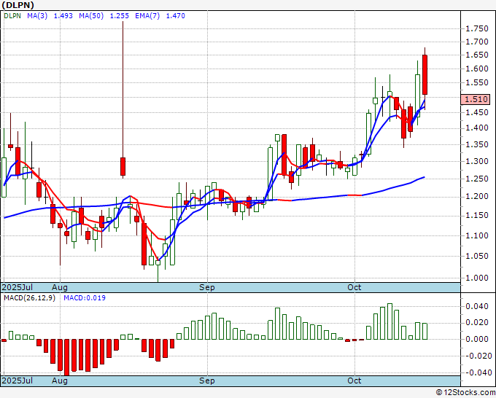Click Sep on the MACD time axis
The width and height of the screenshot is (496, 398).
click(x=207, y=381)
